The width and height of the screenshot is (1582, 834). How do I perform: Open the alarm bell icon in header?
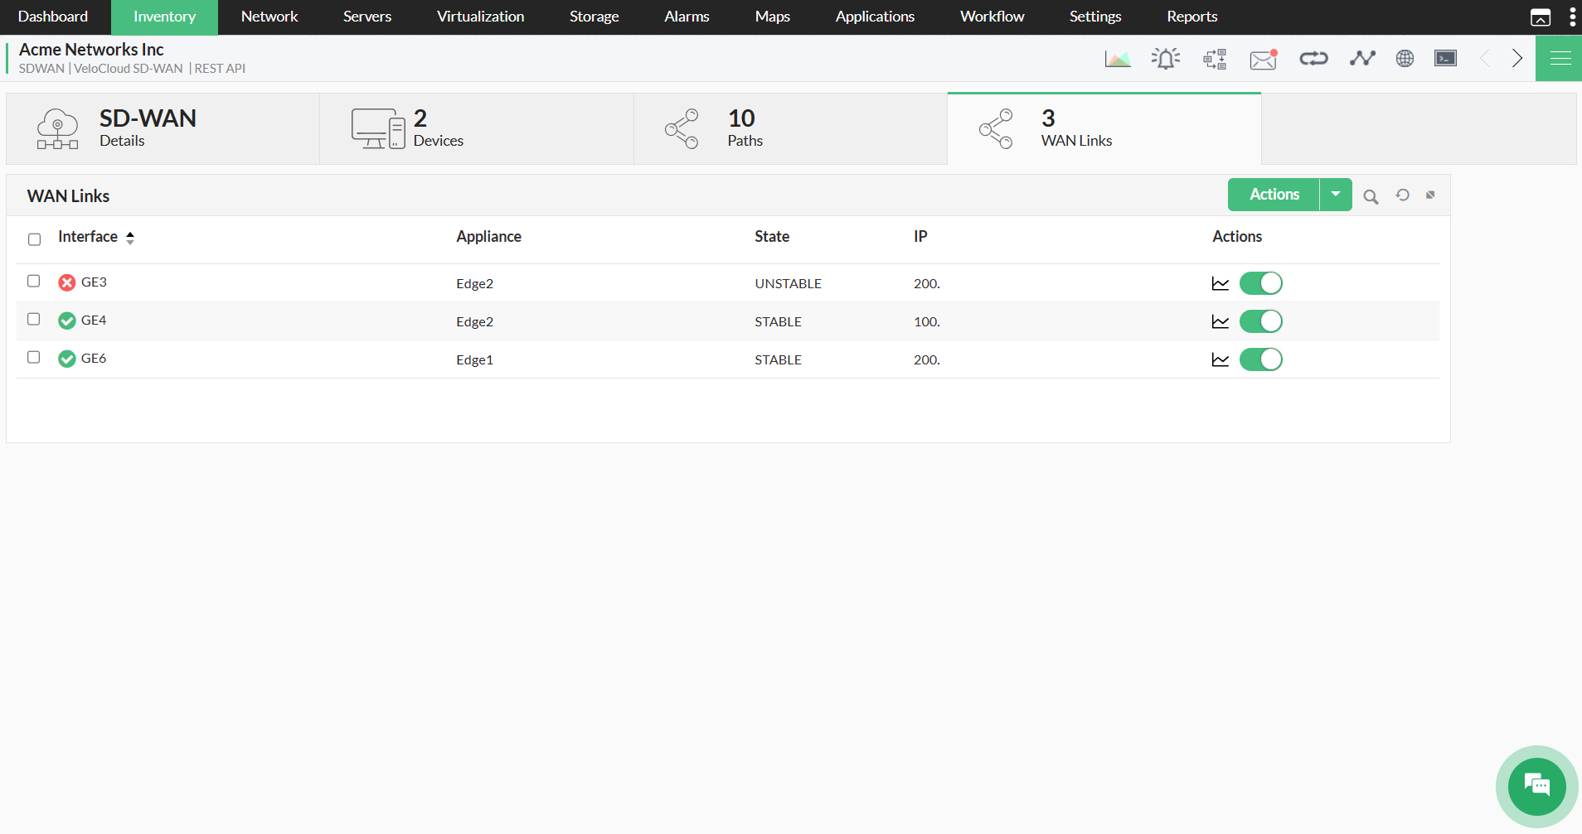(x=1166, y=59)
